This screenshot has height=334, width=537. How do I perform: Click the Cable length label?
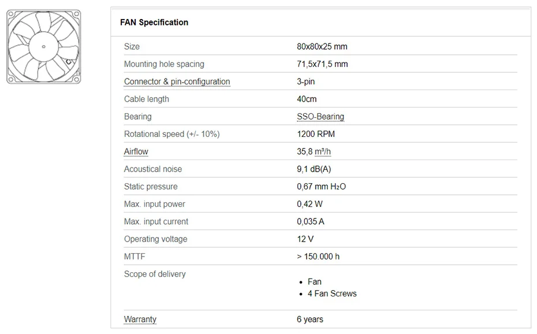coord(147,99)
